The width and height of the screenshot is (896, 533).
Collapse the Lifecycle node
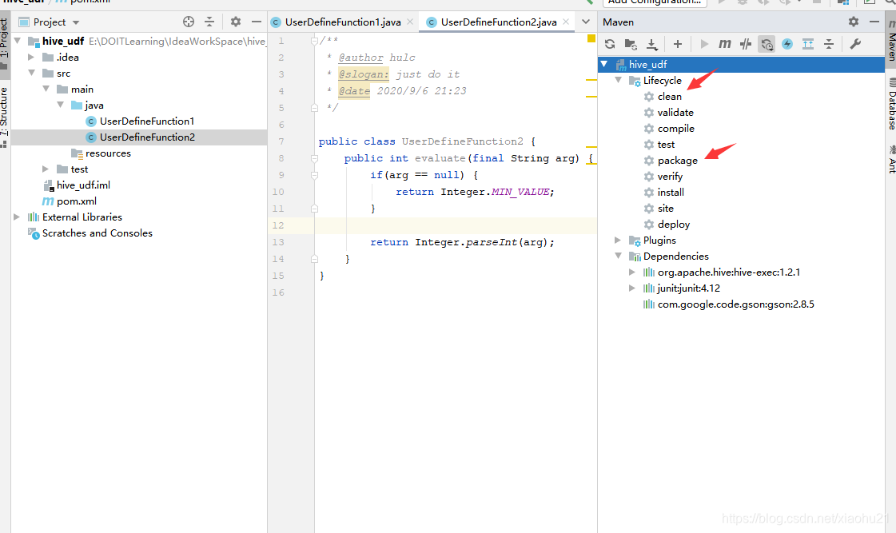619,80
